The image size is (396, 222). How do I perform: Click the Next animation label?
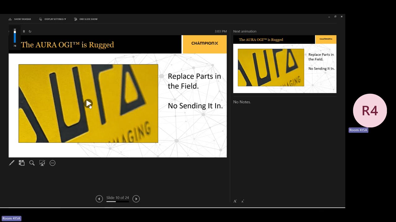(245, 31)
